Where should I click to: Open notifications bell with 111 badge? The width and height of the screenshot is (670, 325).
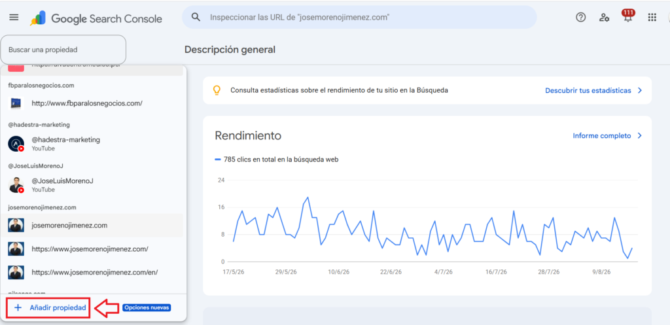[627, 16]
